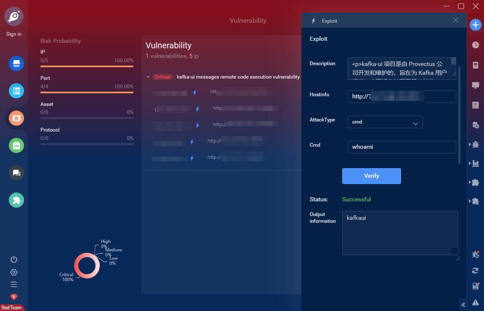Viewport: 484px width, 311px height.
Task: Click the Goby logo avatar
Action: point(13,16)
